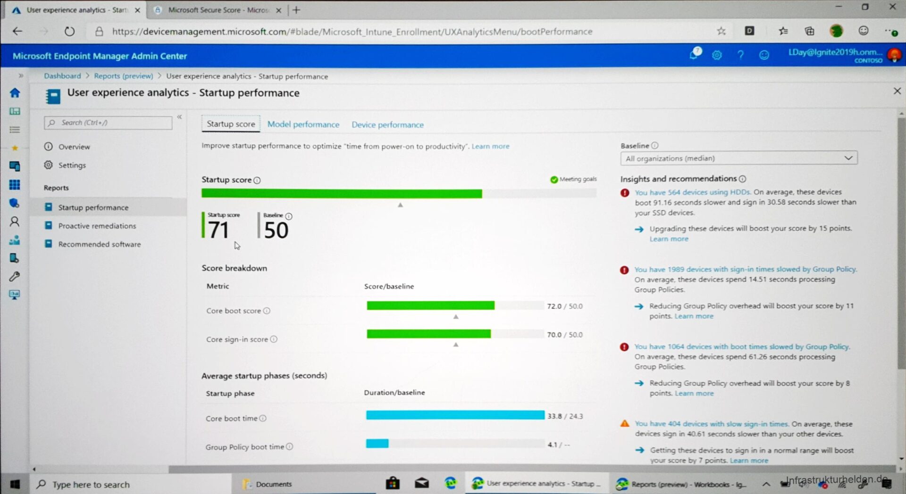
Task: Open portal settings gear in header
Action: (717, 55)
